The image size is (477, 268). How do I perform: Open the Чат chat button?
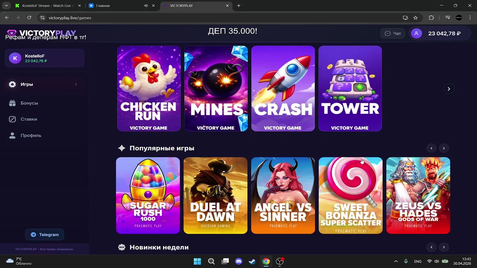(393, 33)
